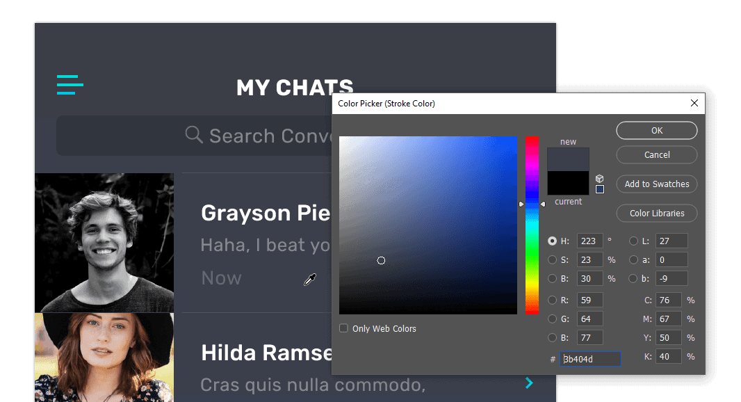This screenshot has height=402, width=741.
Task: Click the Y yellow field showing 50
Action: coord(669,338)
